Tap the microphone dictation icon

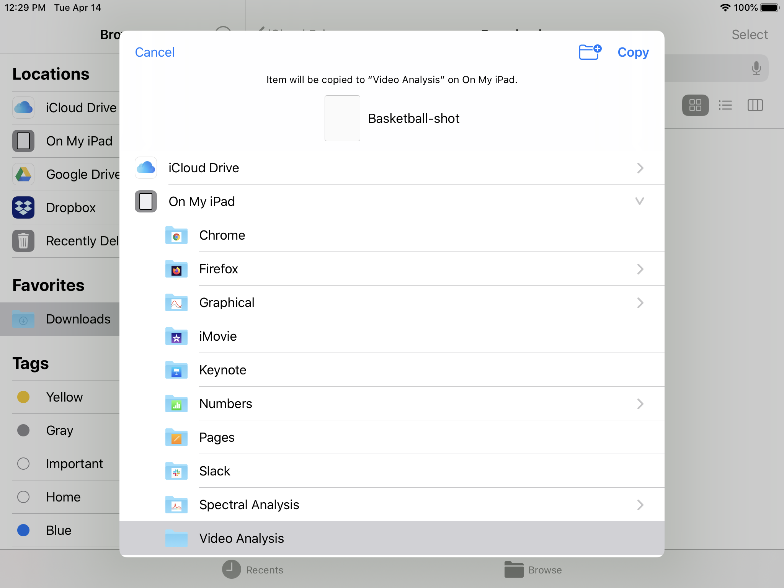[x=756, y=68]
